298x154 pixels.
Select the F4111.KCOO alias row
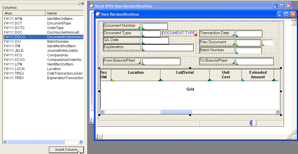click(x=43, y=60)
